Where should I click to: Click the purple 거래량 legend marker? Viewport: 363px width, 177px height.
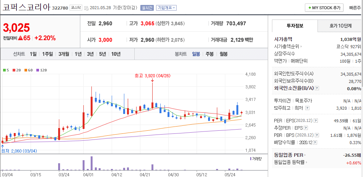pyautogui.click(x=251, y=159)
